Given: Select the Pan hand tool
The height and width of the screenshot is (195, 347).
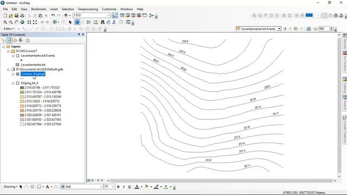Looking at the screenshot, I should pos(16,22).
